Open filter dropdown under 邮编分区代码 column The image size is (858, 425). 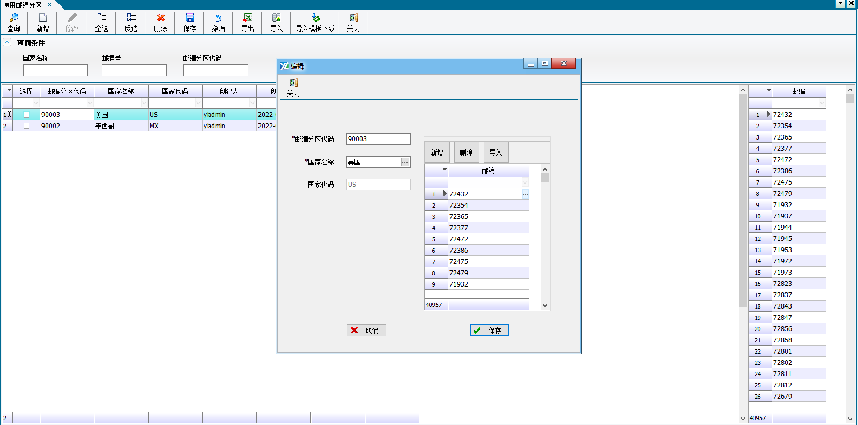[90, 102]
